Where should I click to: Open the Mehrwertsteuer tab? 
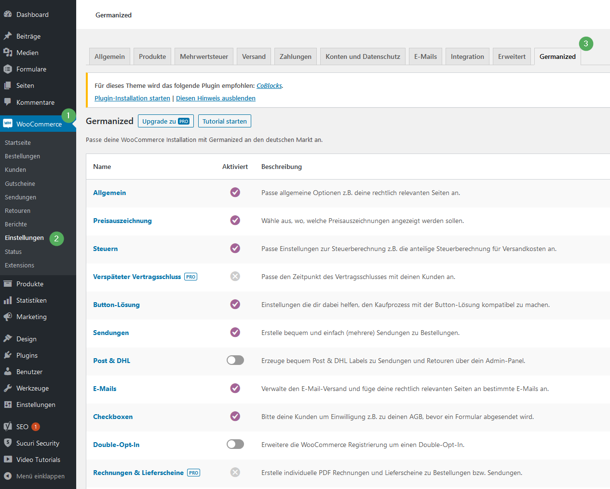click(204, 56)
